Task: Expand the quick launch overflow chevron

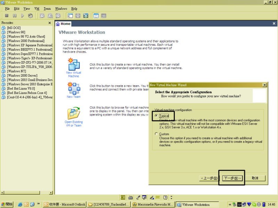Action: (38, 204)
